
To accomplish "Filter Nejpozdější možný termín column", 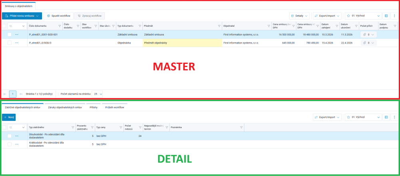I will [166, 127].
